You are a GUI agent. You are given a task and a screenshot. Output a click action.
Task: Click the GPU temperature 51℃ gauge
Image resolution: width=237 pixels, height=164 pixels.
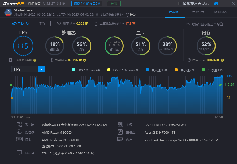141,46
